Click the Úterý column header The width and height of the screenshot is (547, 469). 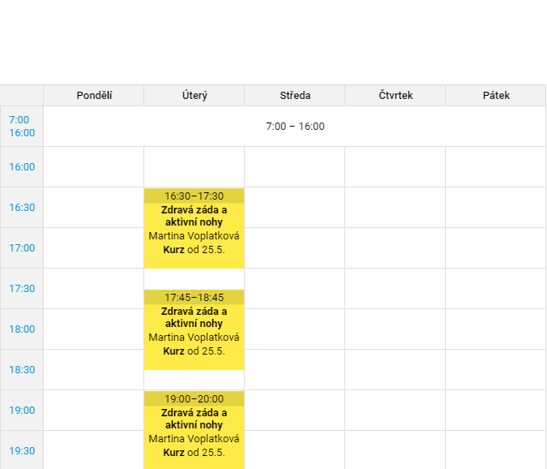[194, 95]
